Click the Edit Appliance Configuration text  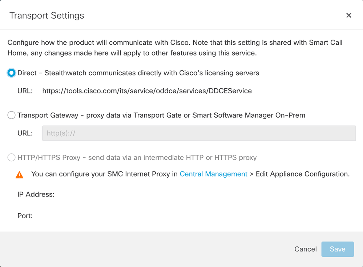pyautogui.click(x=303, y=174)
